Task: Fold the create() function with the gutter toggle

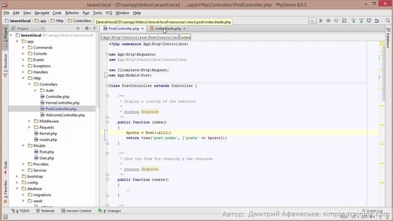Action: (107, 180)
